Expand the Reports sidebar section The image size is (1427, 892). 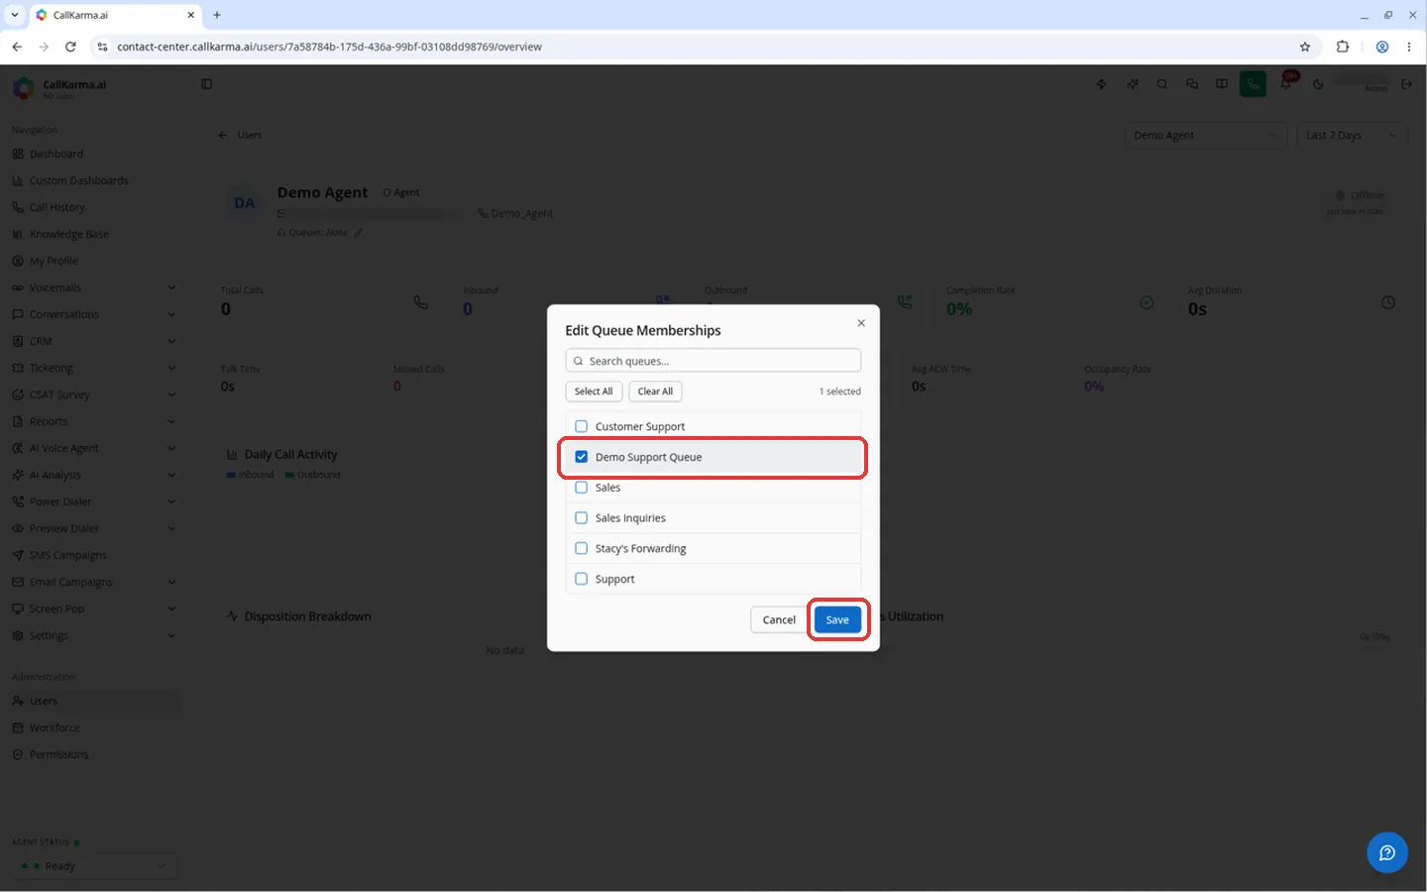click(94, 421)
